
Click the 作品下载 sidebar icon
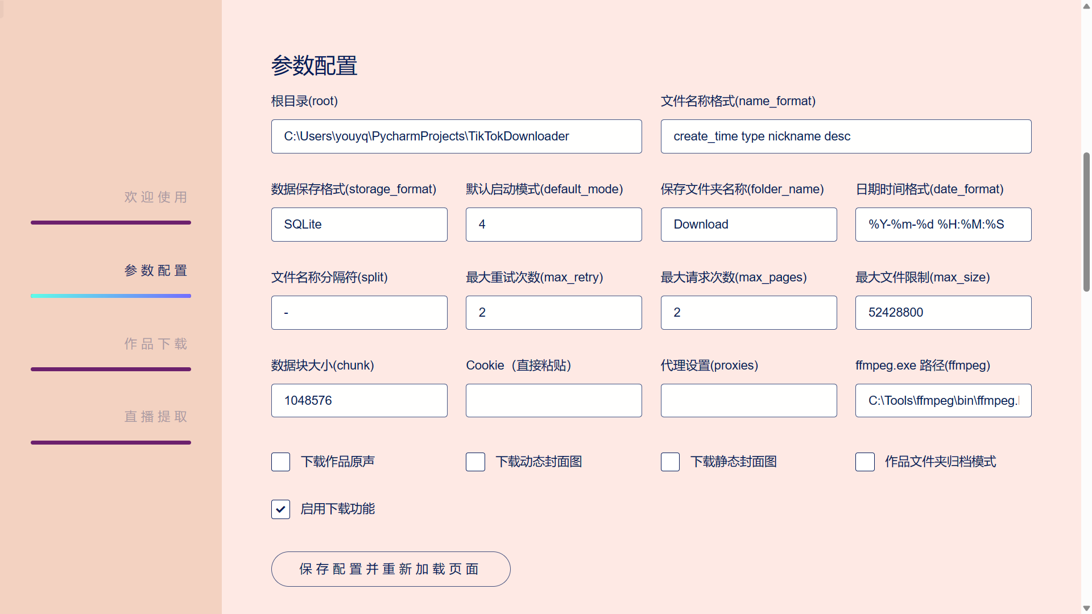pyautogui.click(x=155, y=344)
